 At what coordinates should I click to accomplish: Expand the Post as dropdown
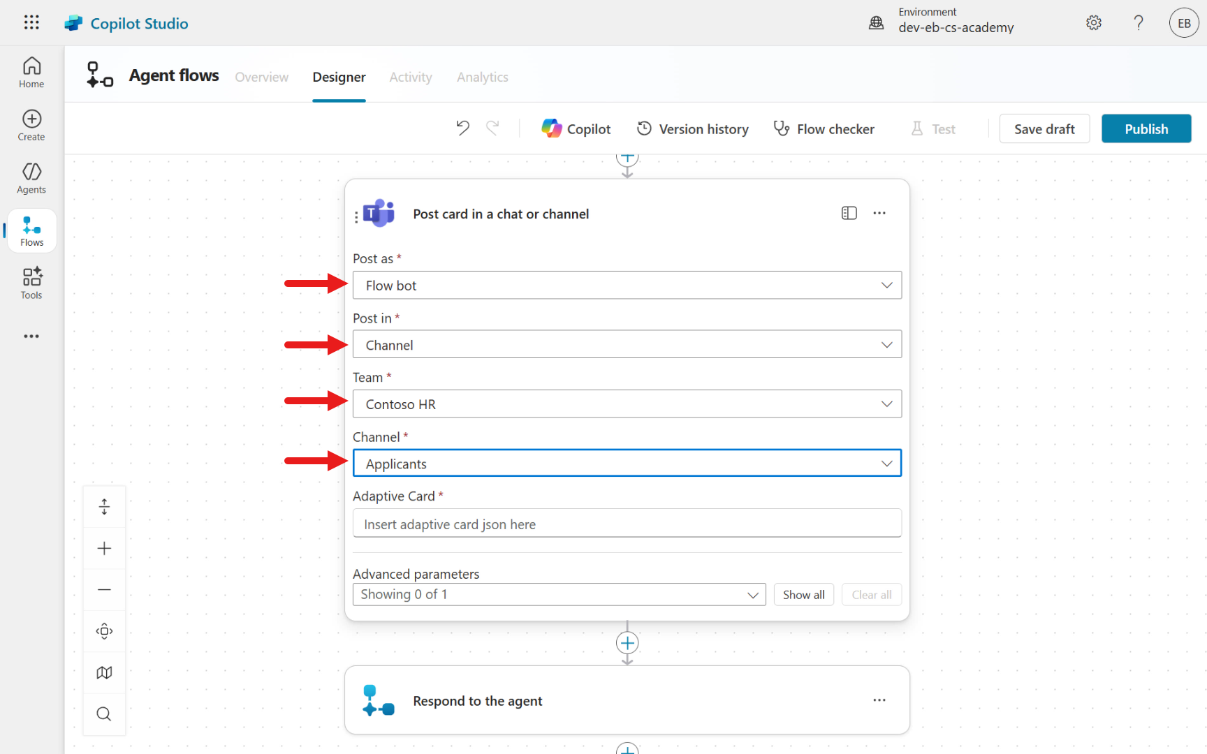click(627, 286)
